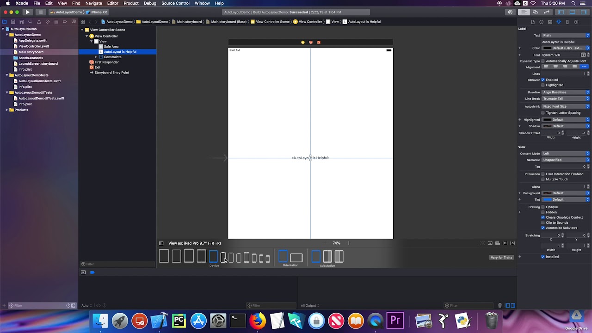The image size is (592, 333).
Task: Select iPhone XR run destination
Action: coord(97,12)
